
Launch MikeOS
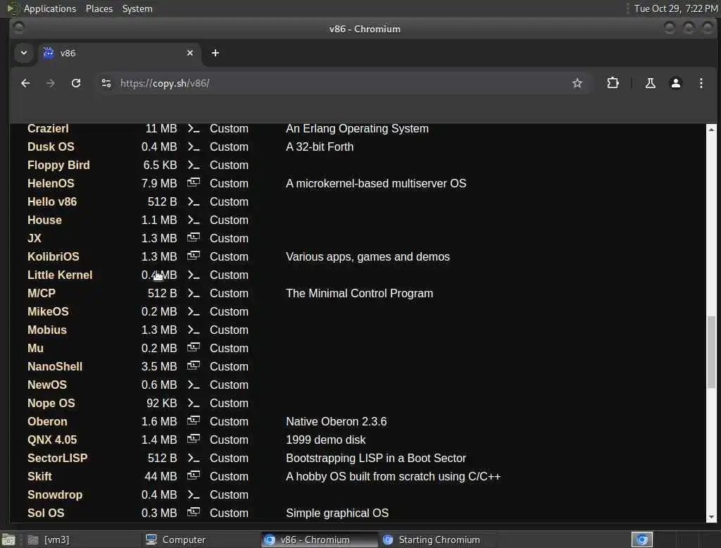[48, 311]
